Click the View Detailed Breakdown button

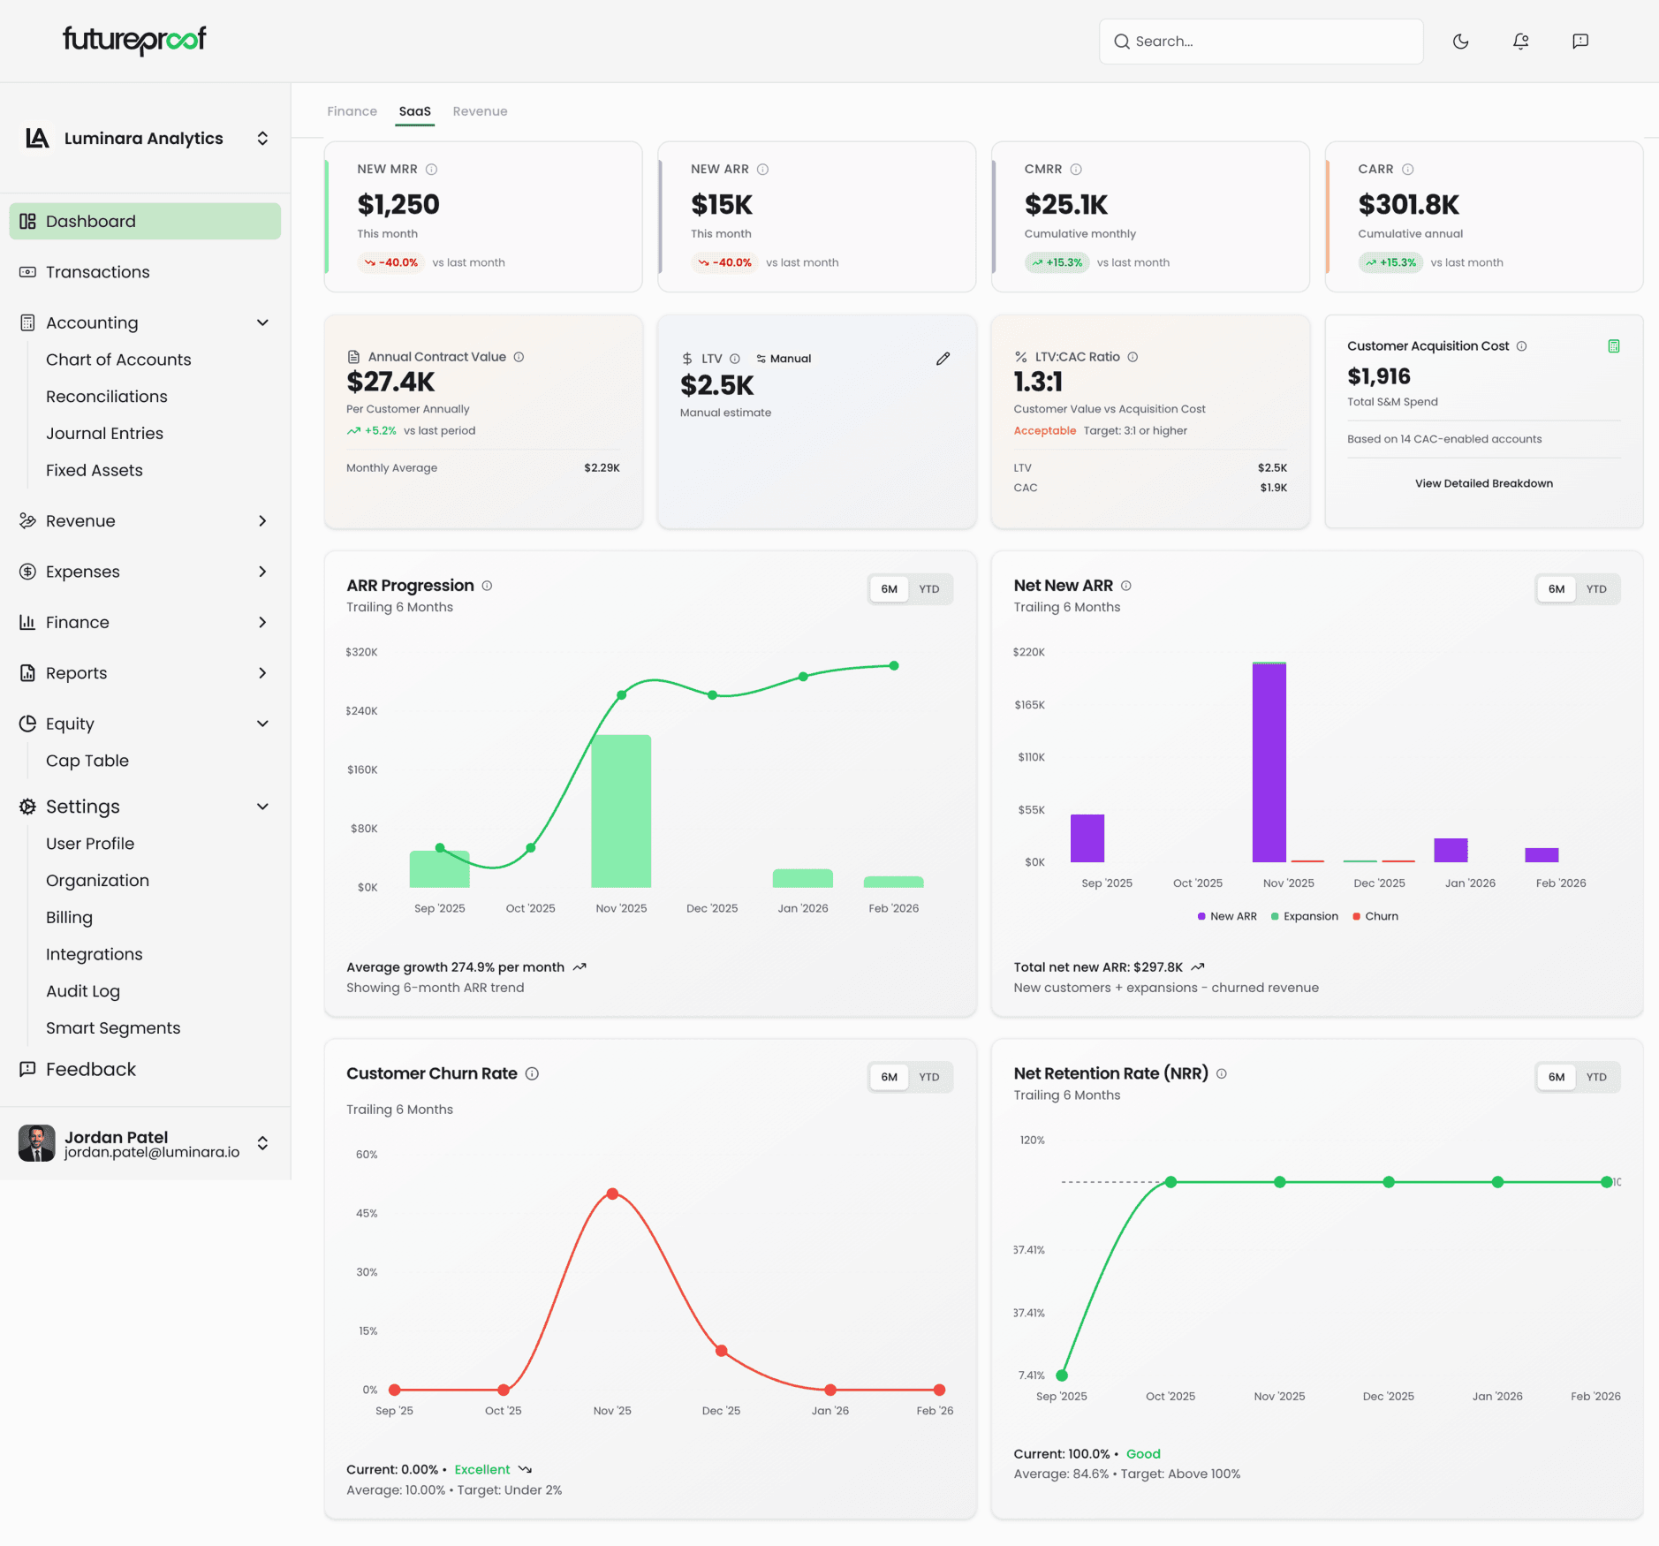coord(1483,483)
